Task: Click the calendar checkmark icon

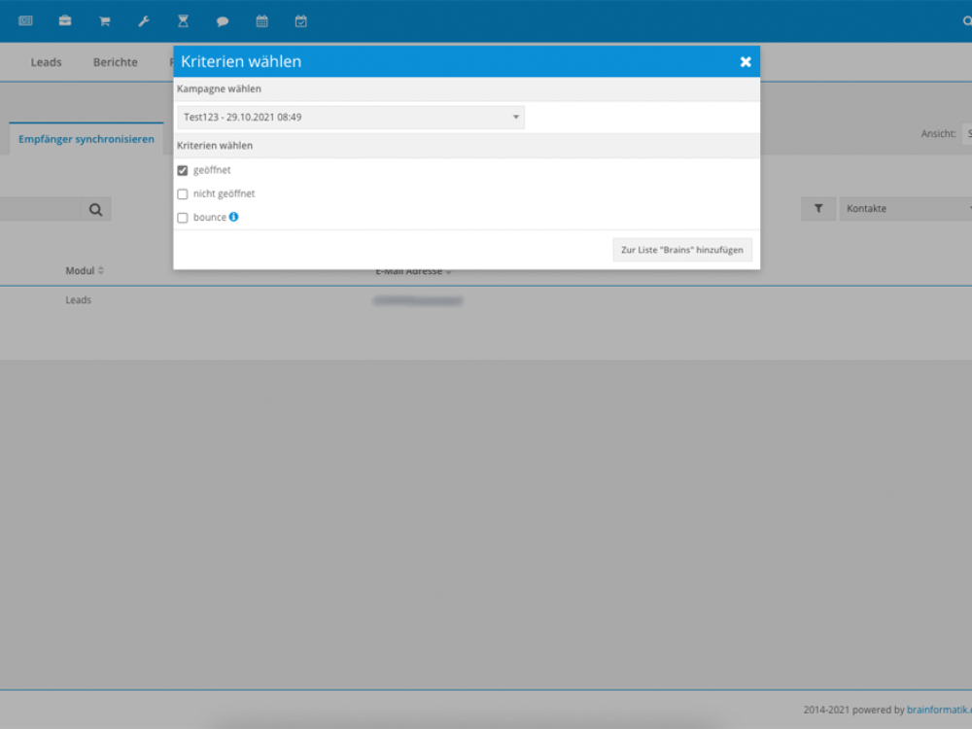Action: click(301, 20)
